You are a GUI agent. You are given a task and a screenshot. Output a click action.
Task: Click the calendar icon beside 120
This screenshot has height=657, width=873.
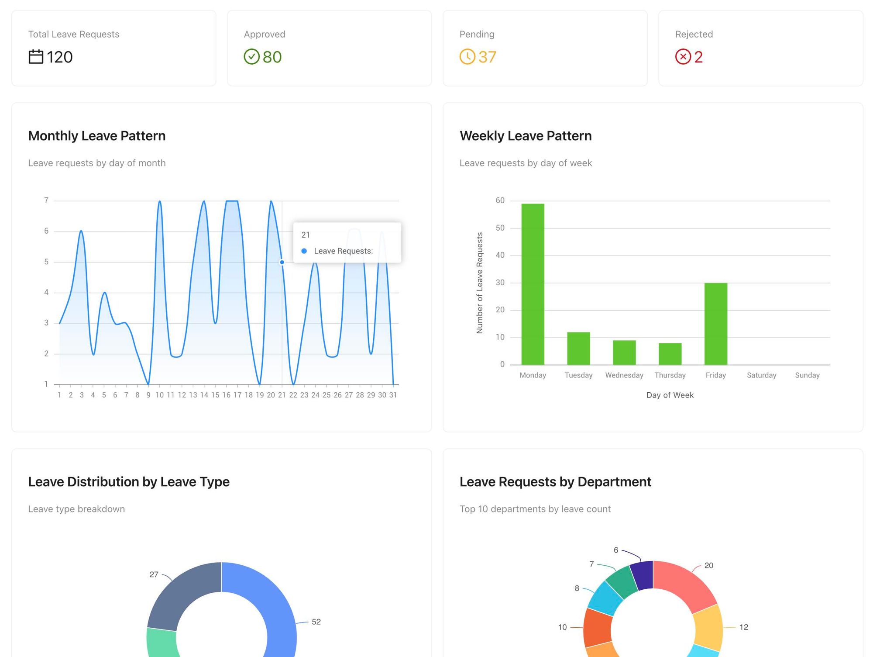36,57
